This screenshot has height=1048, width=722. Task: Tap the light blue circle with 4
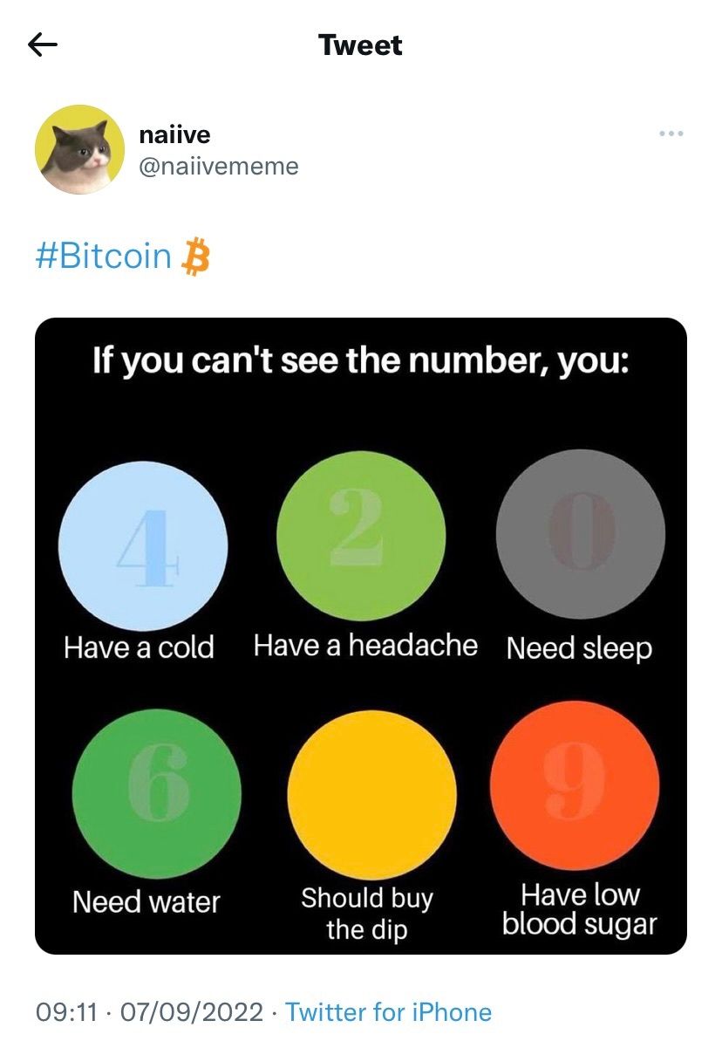[x=143, y=546]
